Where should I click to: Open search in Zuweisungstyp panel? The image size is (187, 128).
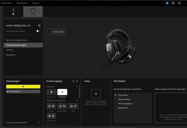point(73,81)
